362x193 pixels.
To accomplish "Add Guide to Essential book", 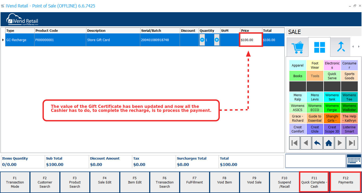I will (x=315, y=118).
